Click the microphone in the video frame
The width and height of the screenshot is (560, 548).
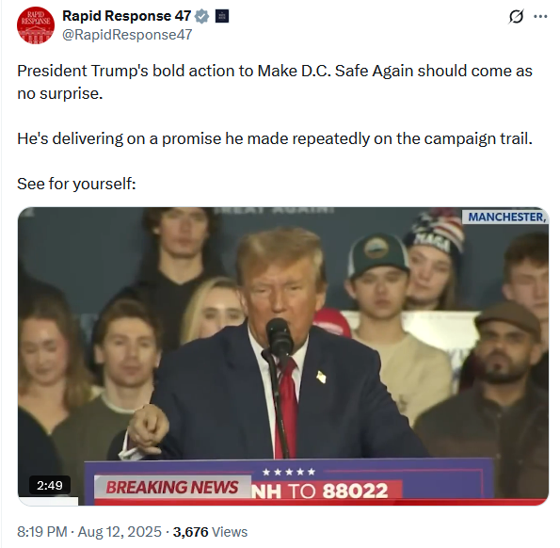(x=279, y=338)
